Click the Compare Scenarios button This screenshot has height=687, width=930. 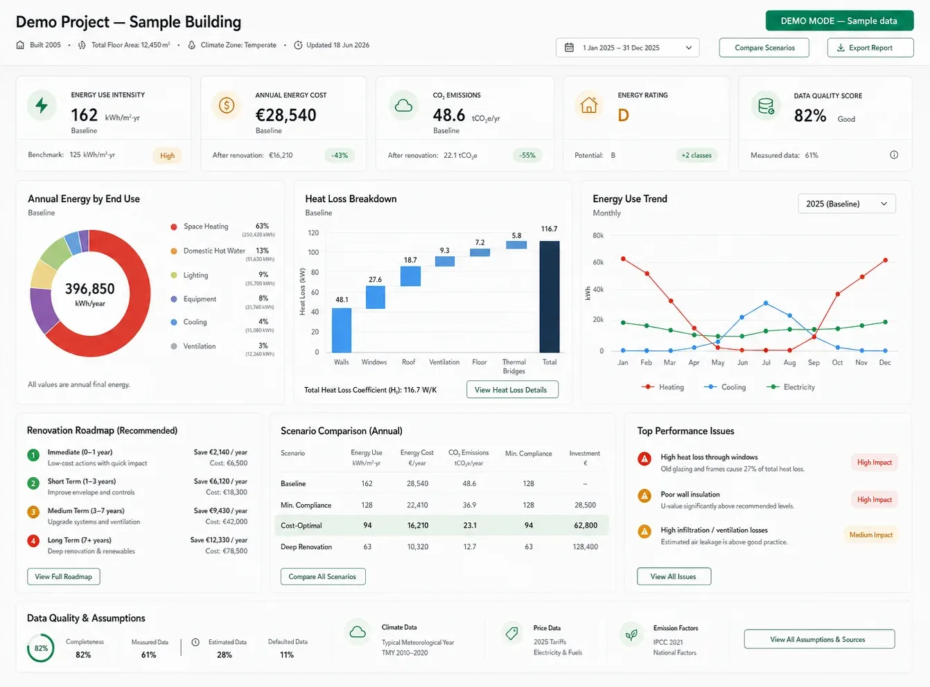tap(764, 48)
